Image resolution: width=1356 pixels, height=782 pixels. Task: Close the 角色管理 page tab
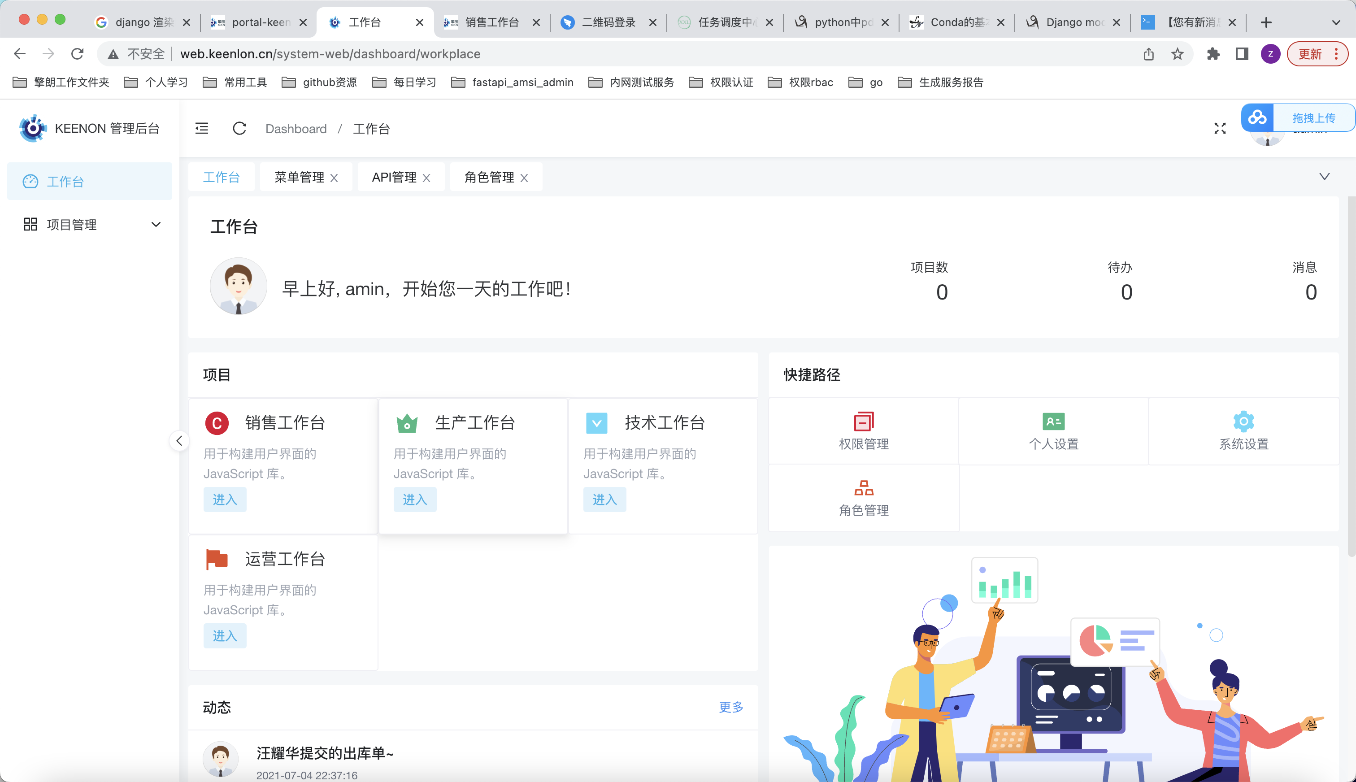pos(524,178)
